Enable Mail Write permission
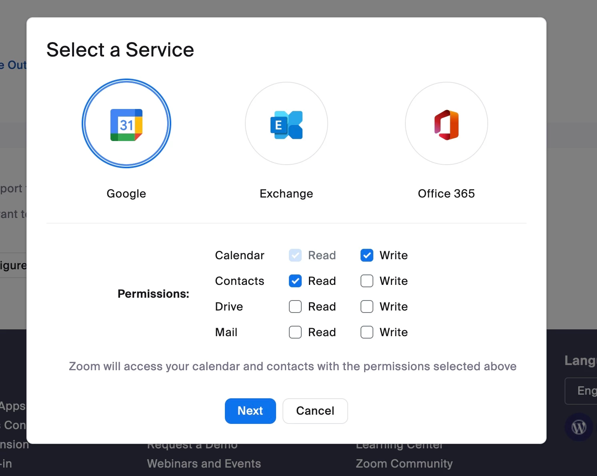This screenshot has height=476, width=597. [x=367, y=332]
